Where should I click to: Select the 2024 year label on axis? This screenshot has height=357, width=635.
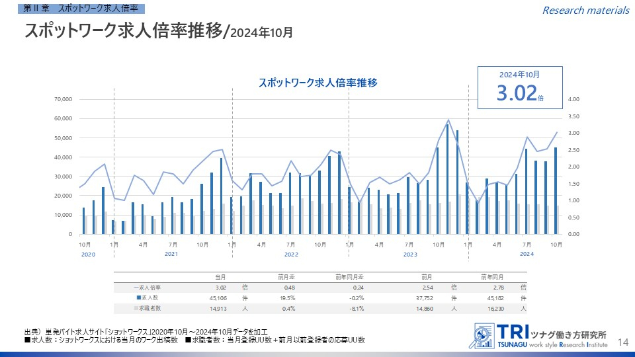527,254
